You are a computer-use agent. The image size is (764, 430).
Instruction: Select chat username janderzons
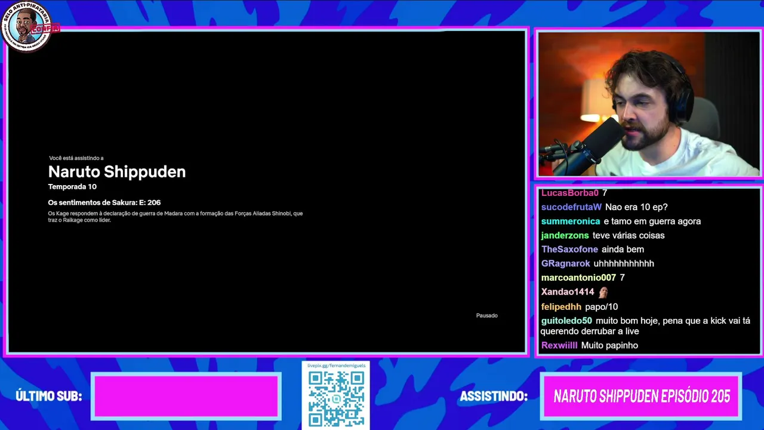565,235
